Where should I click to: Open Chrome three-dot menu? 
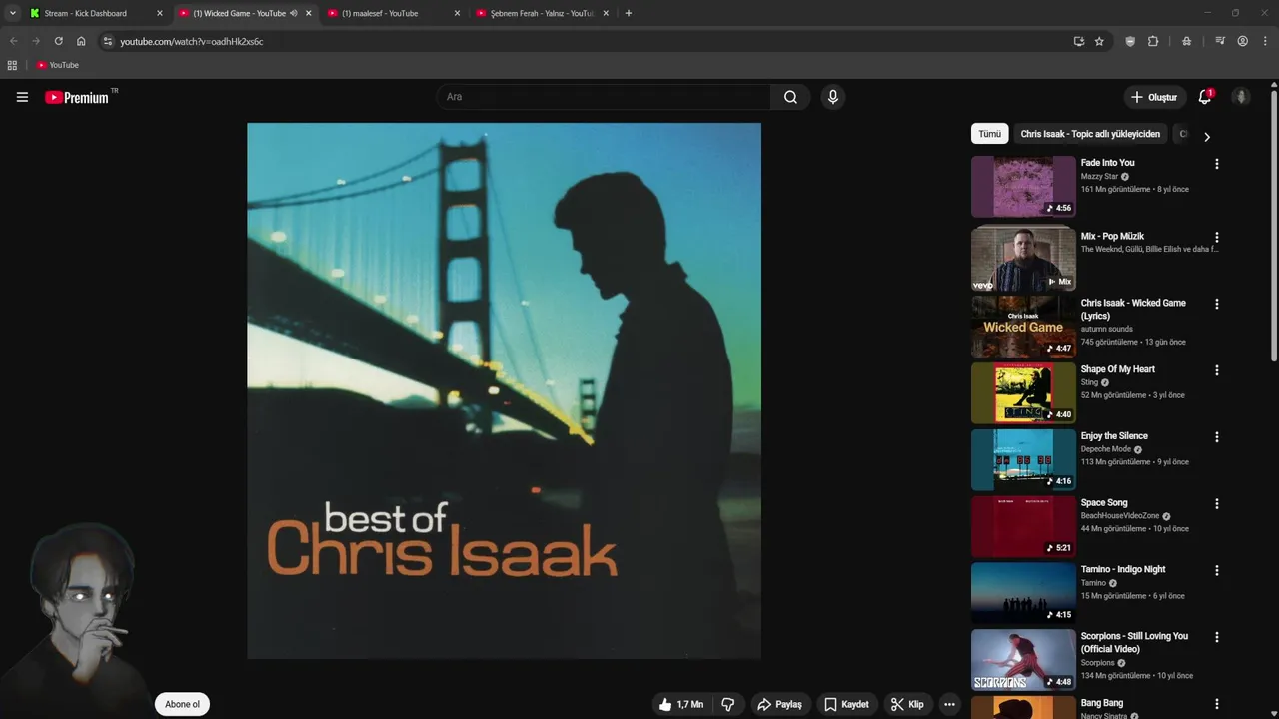[x=1266, y=41]
